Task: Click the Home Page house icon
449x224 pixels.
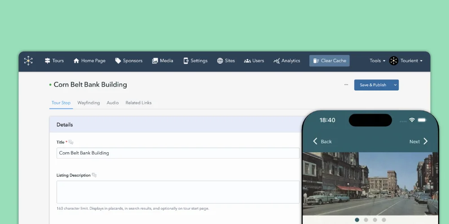Action: [76, 60]
